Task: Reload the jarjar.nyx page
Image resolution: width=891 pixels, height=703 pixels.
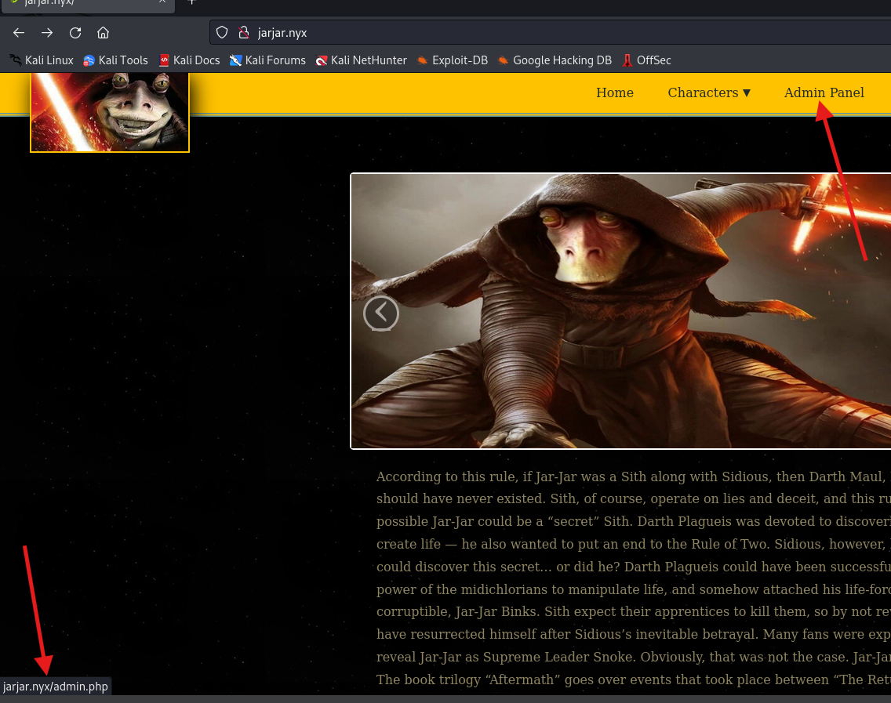Action: click(75, 33)
